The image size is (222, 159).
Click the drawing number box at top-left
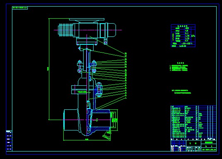pos(20,8)
